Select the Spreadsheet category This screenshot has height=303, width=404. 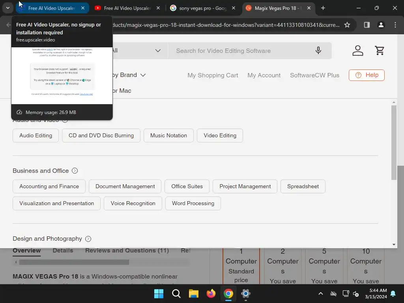[303, 186]
